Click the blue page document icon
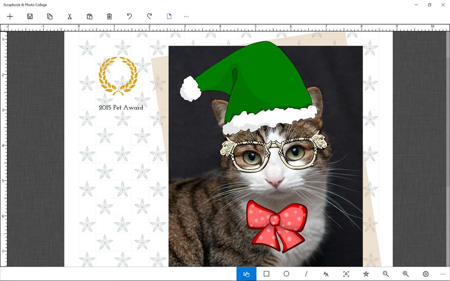The width and height of the screenshot is (450, 281). (169, 16)
